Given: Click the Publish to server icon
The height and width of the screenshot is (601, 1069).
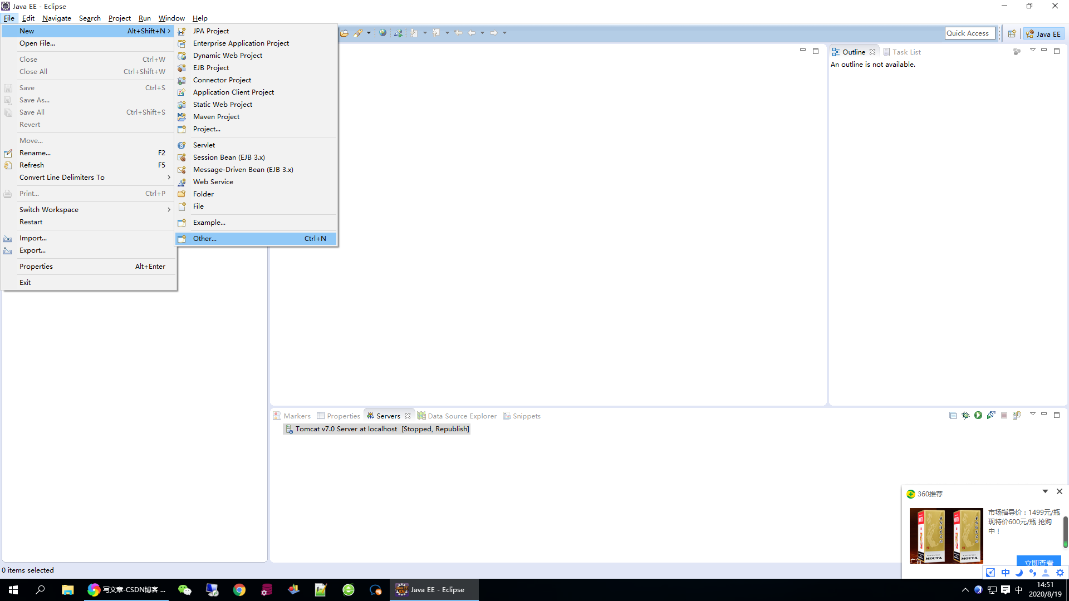Looking at the screenshot, I should 1017,415.
